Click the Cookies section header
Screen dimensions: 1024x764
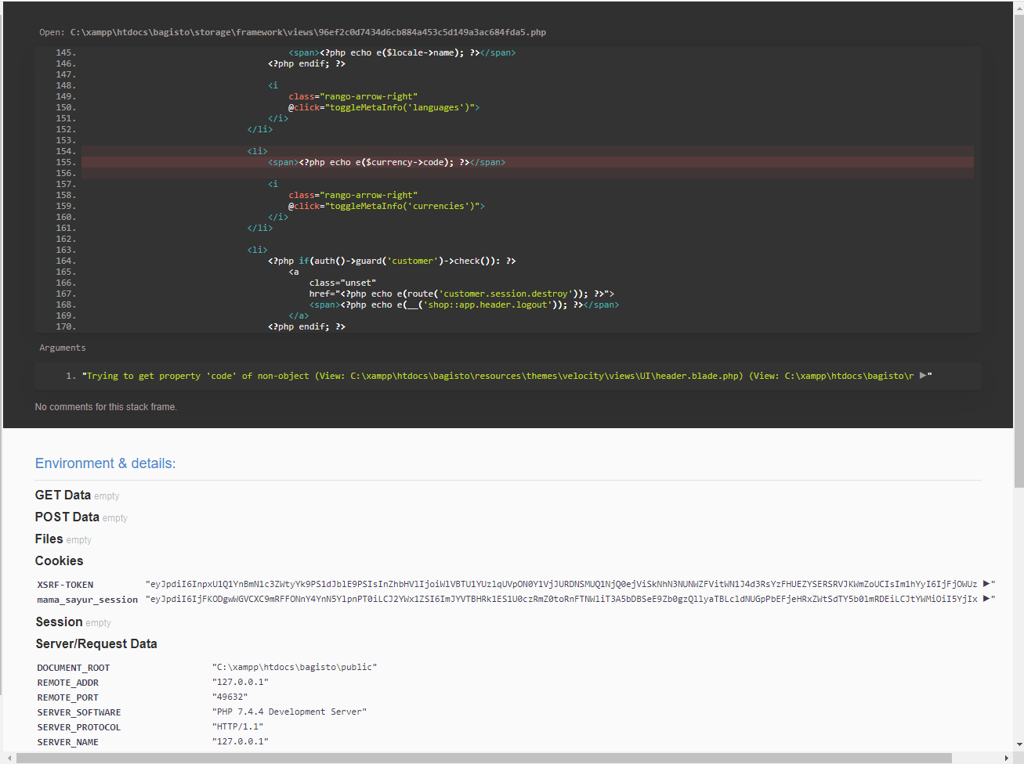(59, 560)
